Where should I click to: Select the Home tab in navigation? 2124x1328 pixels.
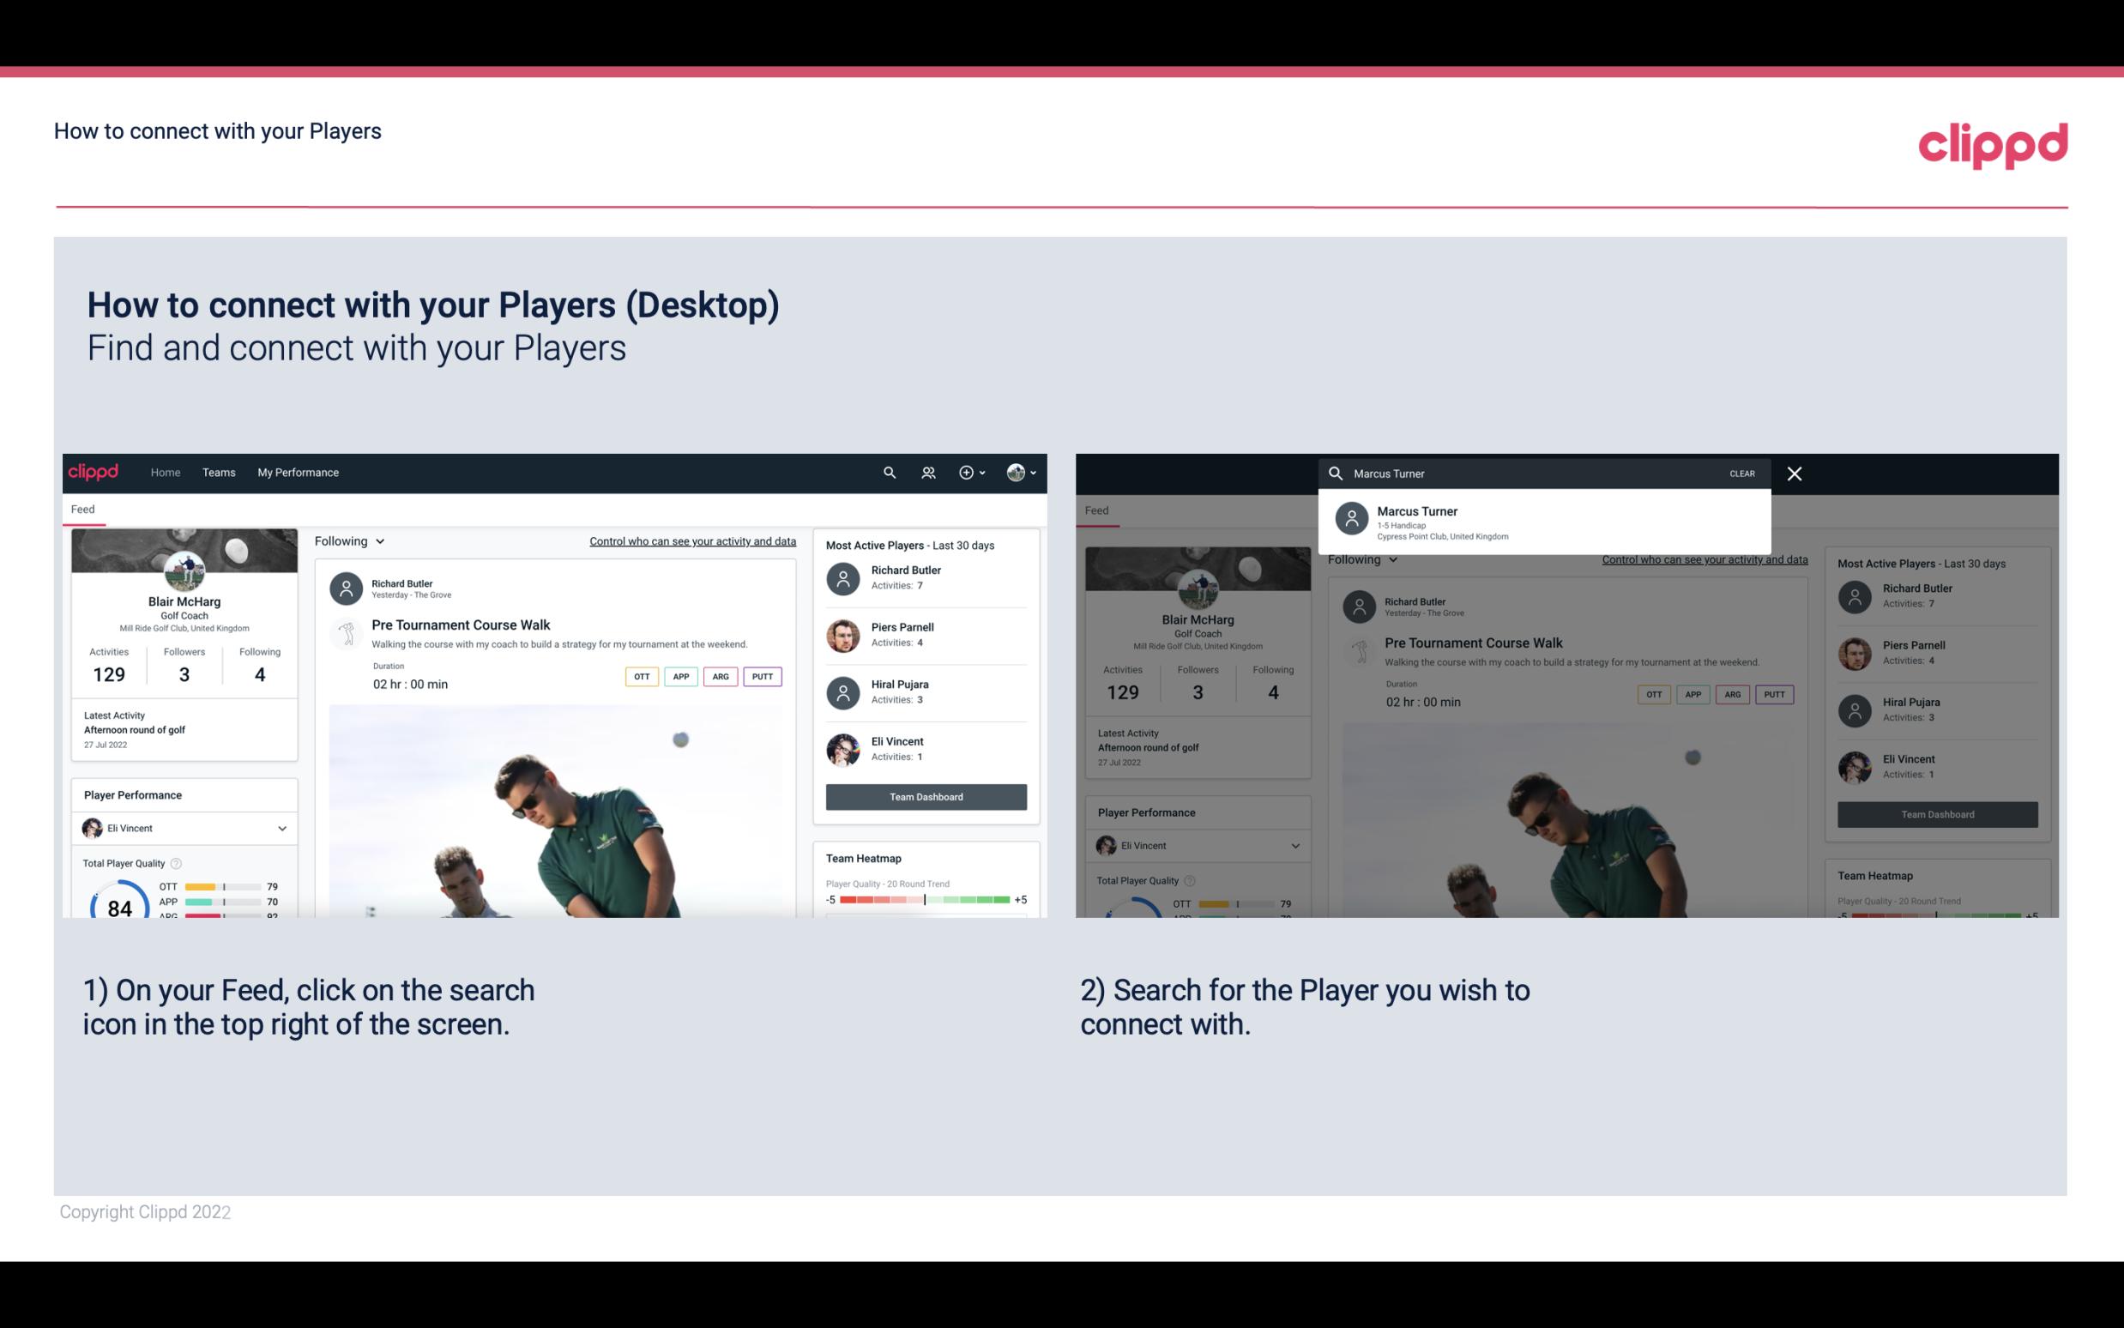tap(166, 471)
